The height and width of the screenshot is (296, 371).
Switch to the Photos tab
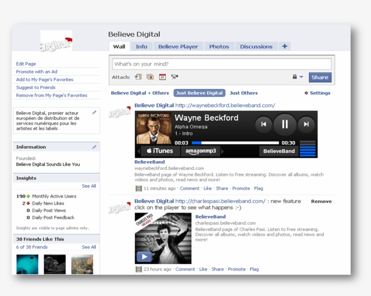click(219, 47)
